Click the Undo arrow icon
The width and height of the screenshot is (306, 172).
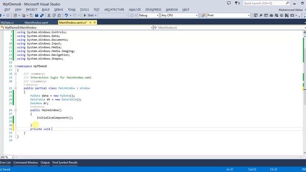click(x=66, y=15)
